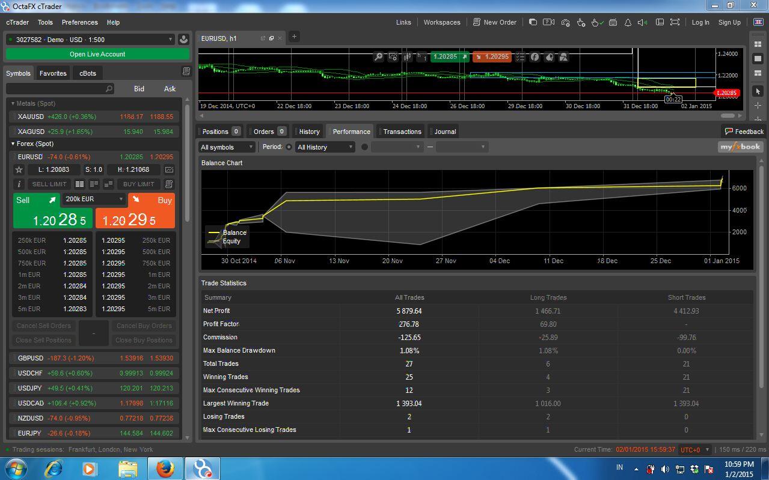This screenshot has height=480, width=769.
Task: Select VWAP depth of market view icon
Action: tap(108, 184)
